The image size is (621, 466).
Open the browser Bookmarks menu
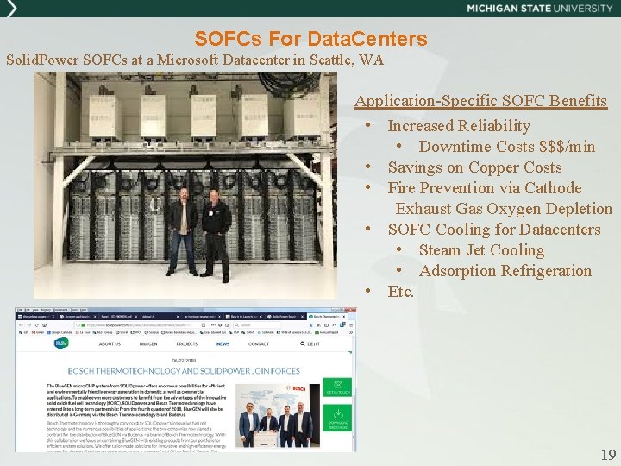[x=60, y=310]
